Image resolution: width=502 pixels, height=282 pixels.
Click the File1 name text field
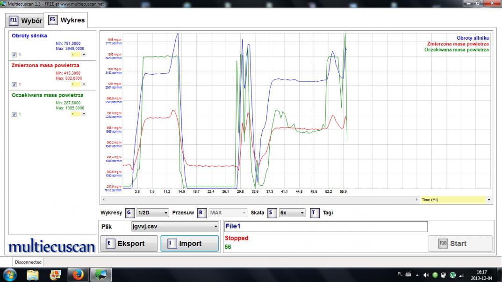[x=326, y=226]
